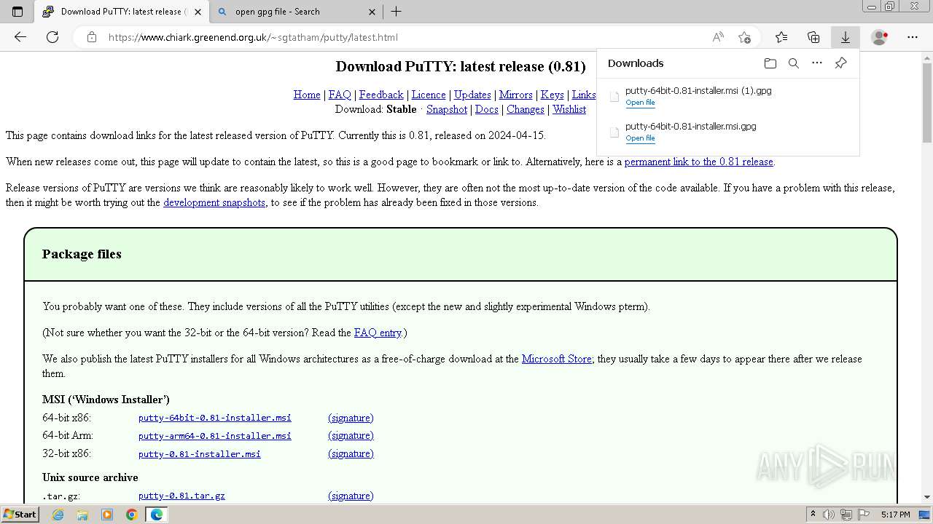
Task: Open Settings and more ellipsis menu
Action: (913, 37)
